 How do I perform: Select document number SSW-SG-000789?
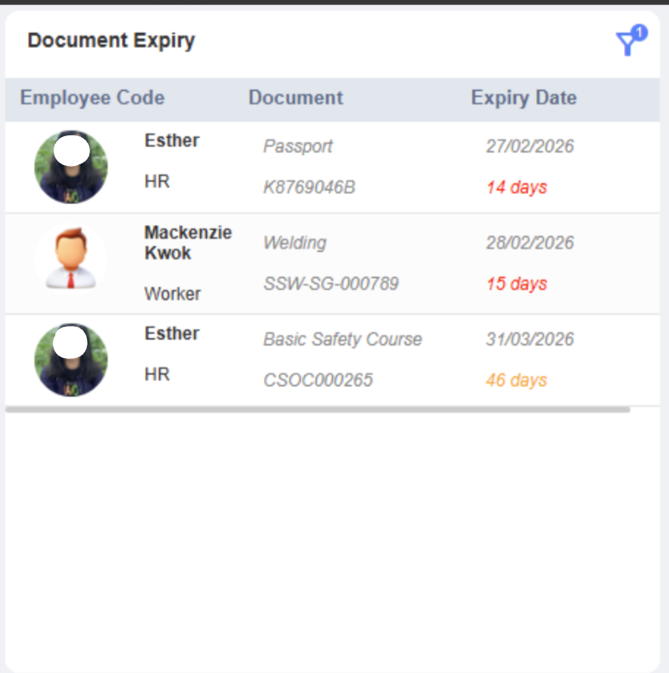[330, 283]
